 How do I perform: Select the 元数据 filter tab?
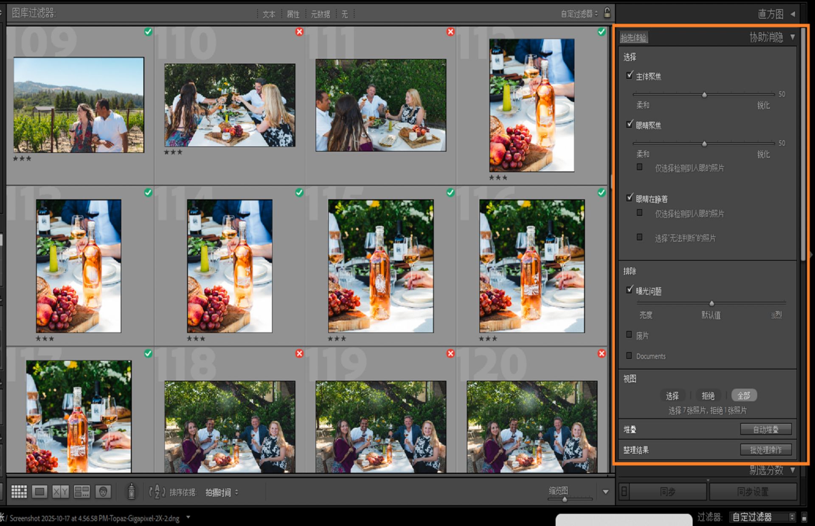(x=320, y=14)
